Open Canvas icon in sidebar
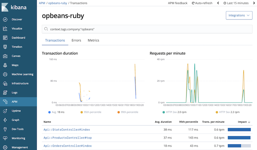 pos(5,56)
